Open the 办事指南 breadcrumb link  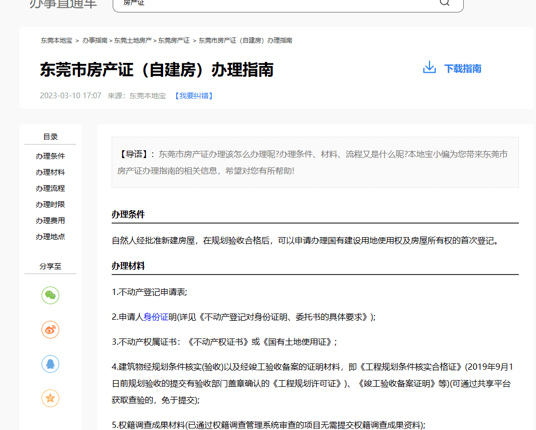pyautogui.click(x=95, y=41)
